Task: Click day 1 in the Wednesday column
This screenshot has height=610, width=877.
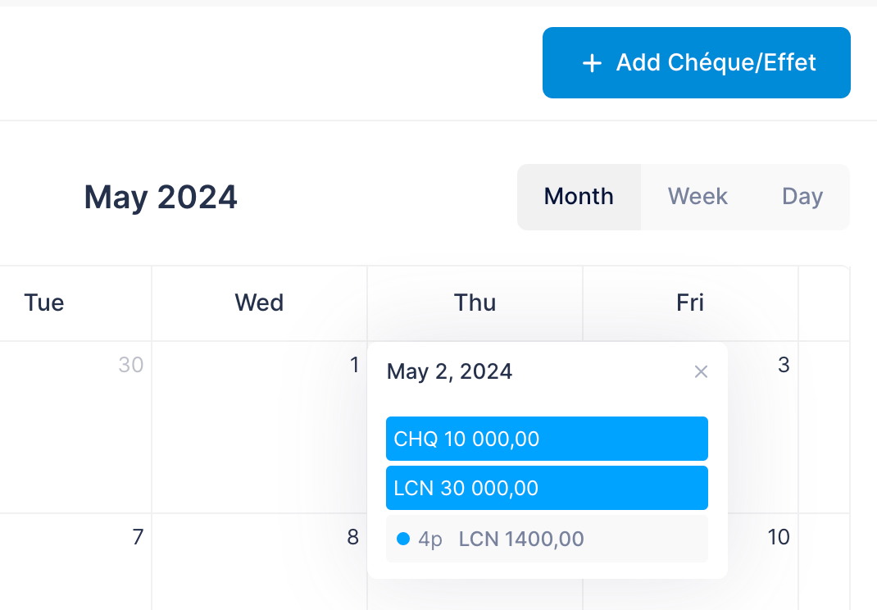Action: (x=354, y=365)
